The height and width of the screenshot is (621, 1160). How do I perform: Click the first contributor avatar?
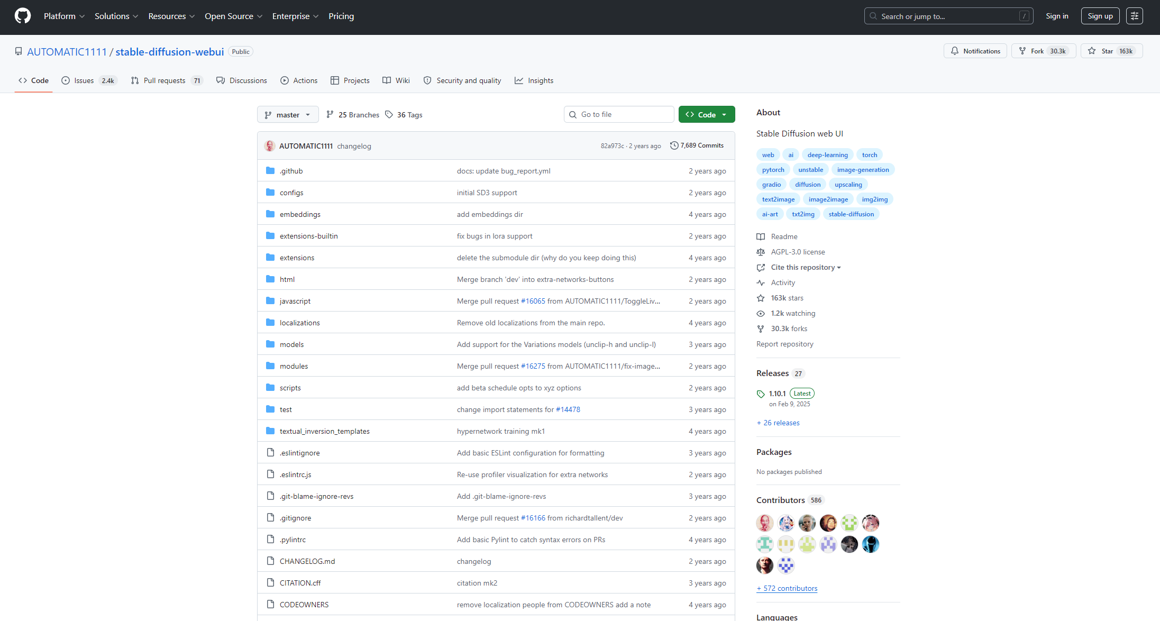pyautogui.click(x=765, y=523)
